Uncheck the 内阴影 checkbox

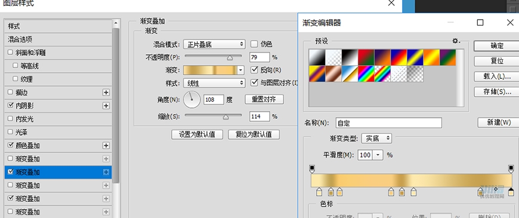tap(10, 105)
